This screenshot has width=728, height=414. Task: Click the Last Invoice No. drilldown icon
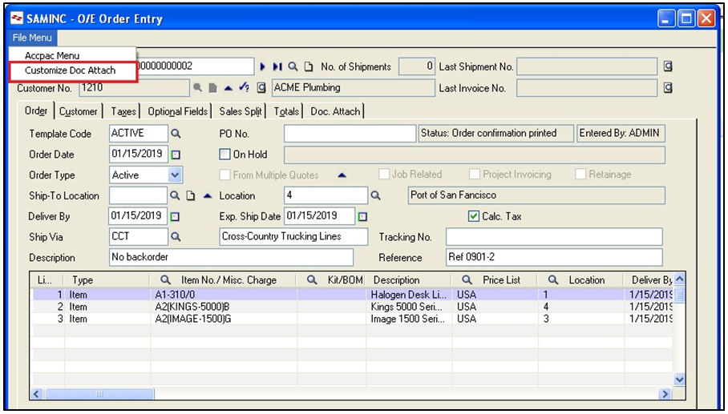[668, 88]
